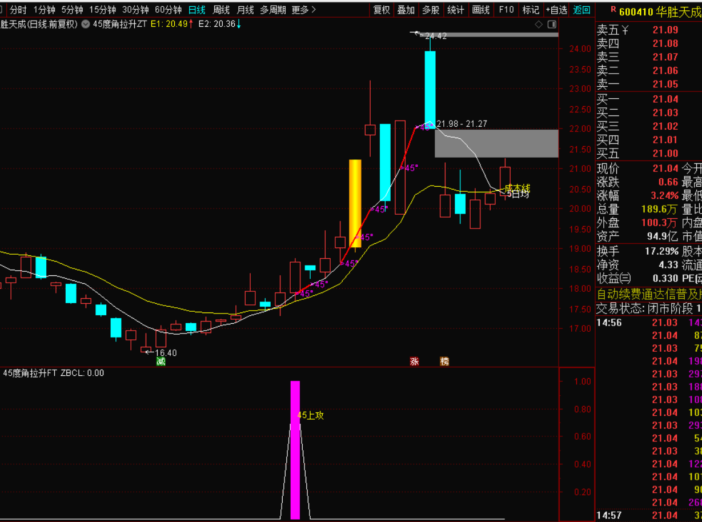Click the diamond icon in chart header
This screenshot has height=522, width=702.
click(x=538, y=24)
